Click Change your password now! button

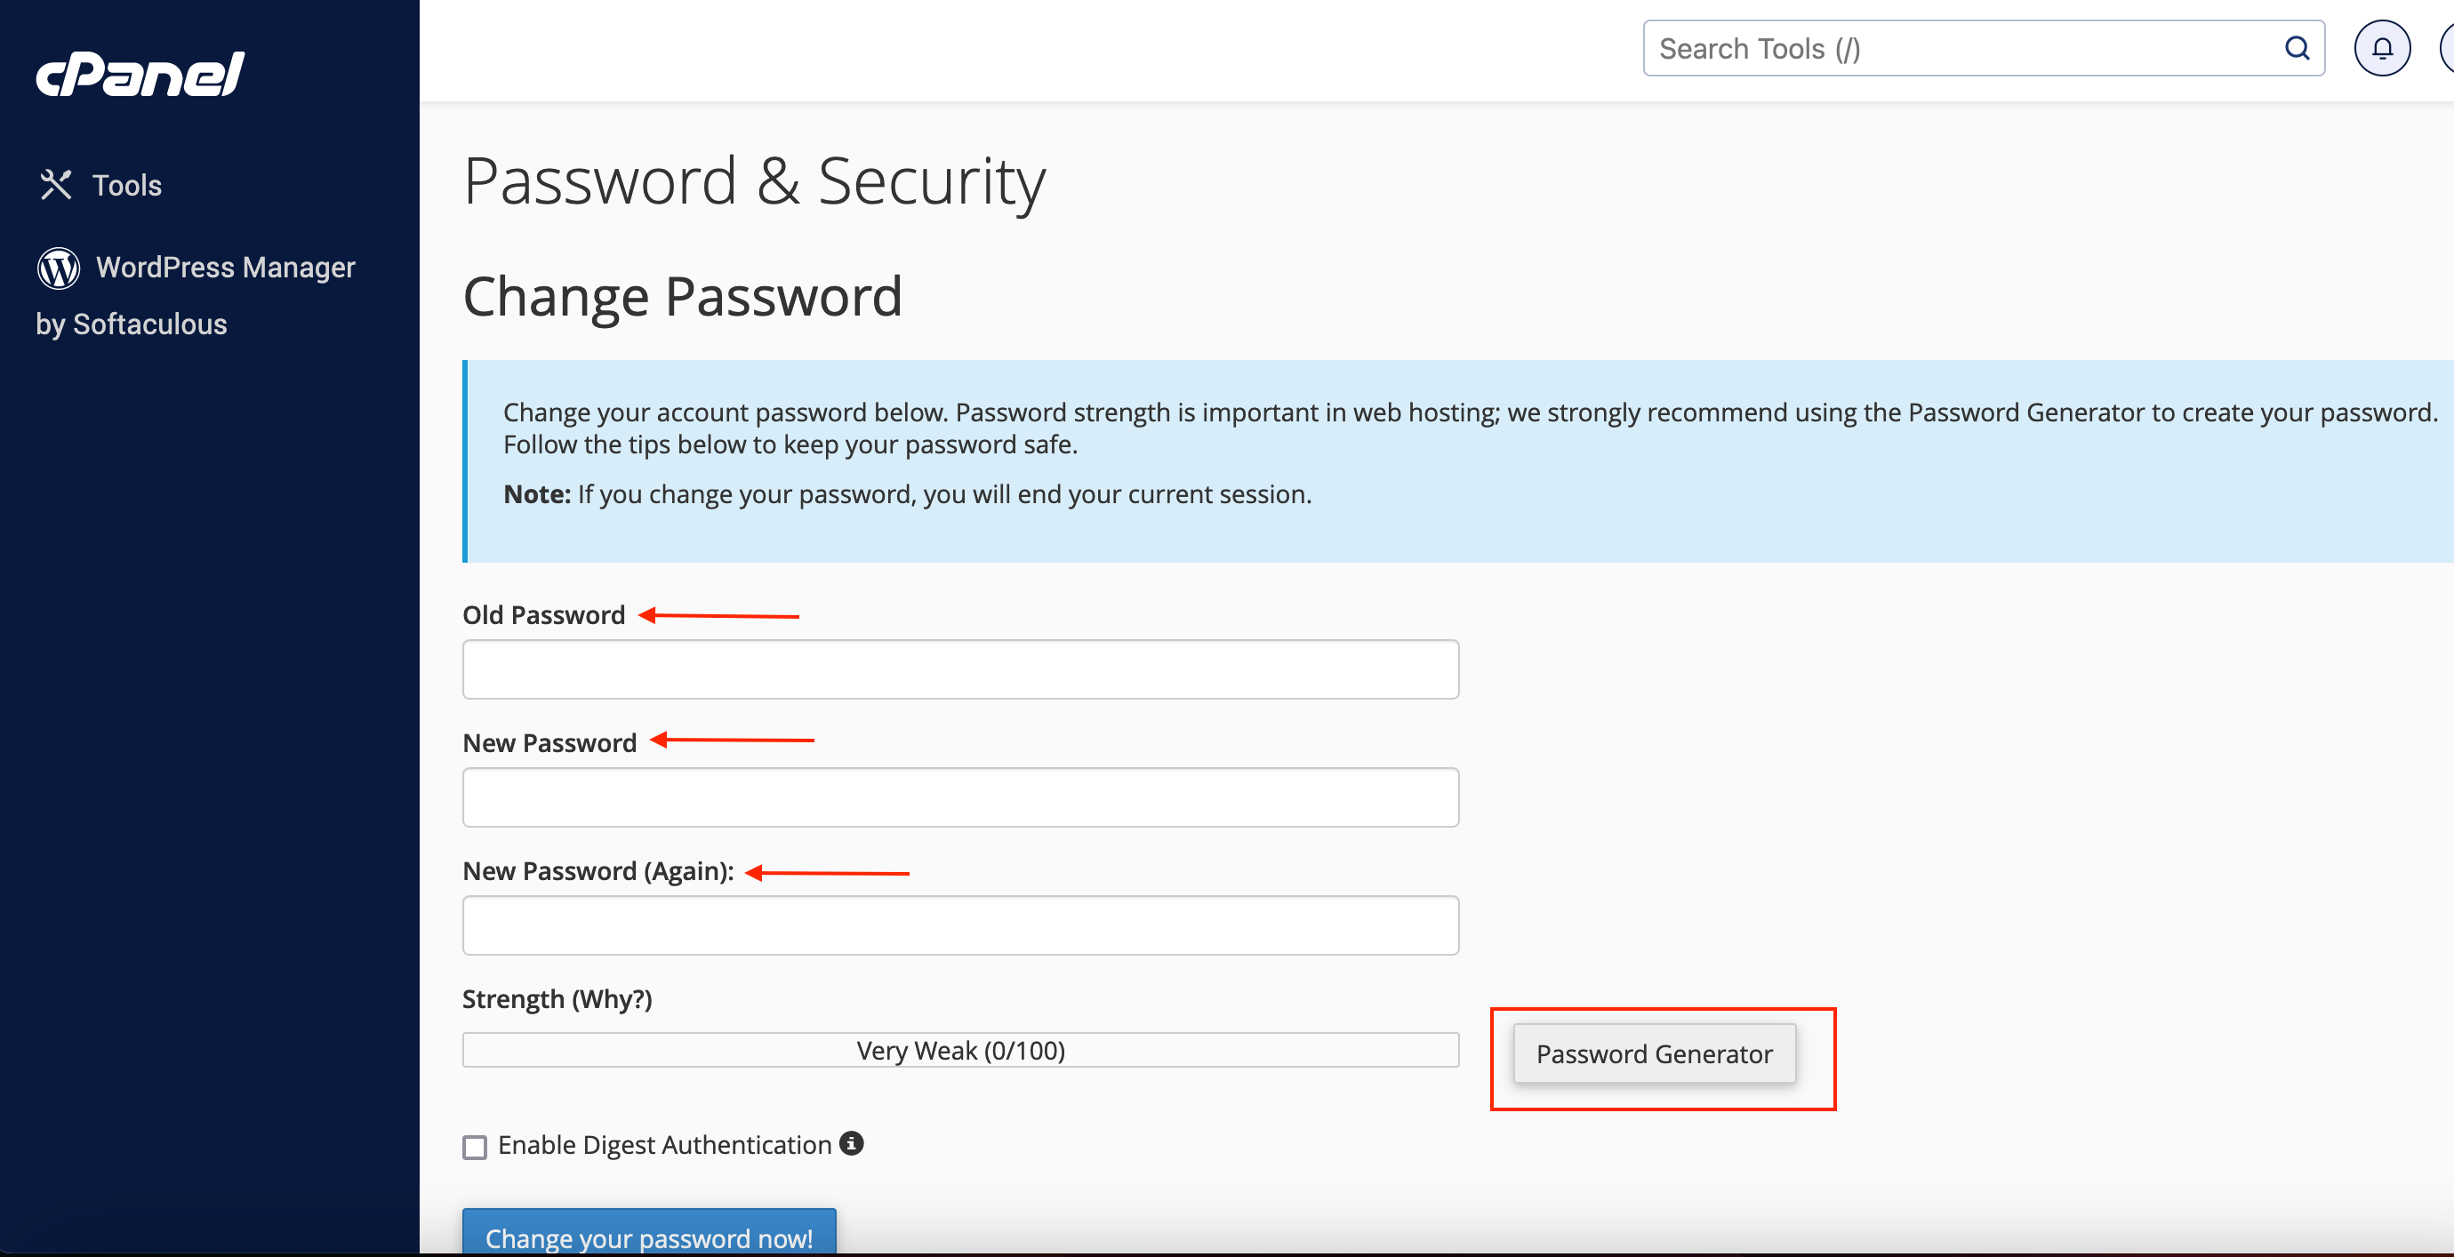(649, 1232)
